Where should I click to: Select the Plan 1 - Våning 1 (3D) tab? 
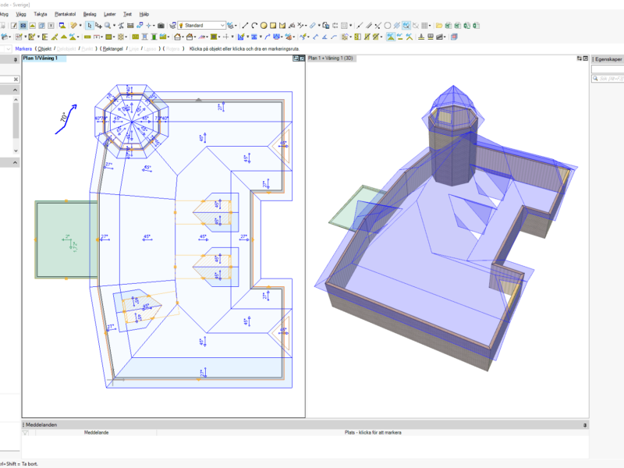click(x=331, y=58)
